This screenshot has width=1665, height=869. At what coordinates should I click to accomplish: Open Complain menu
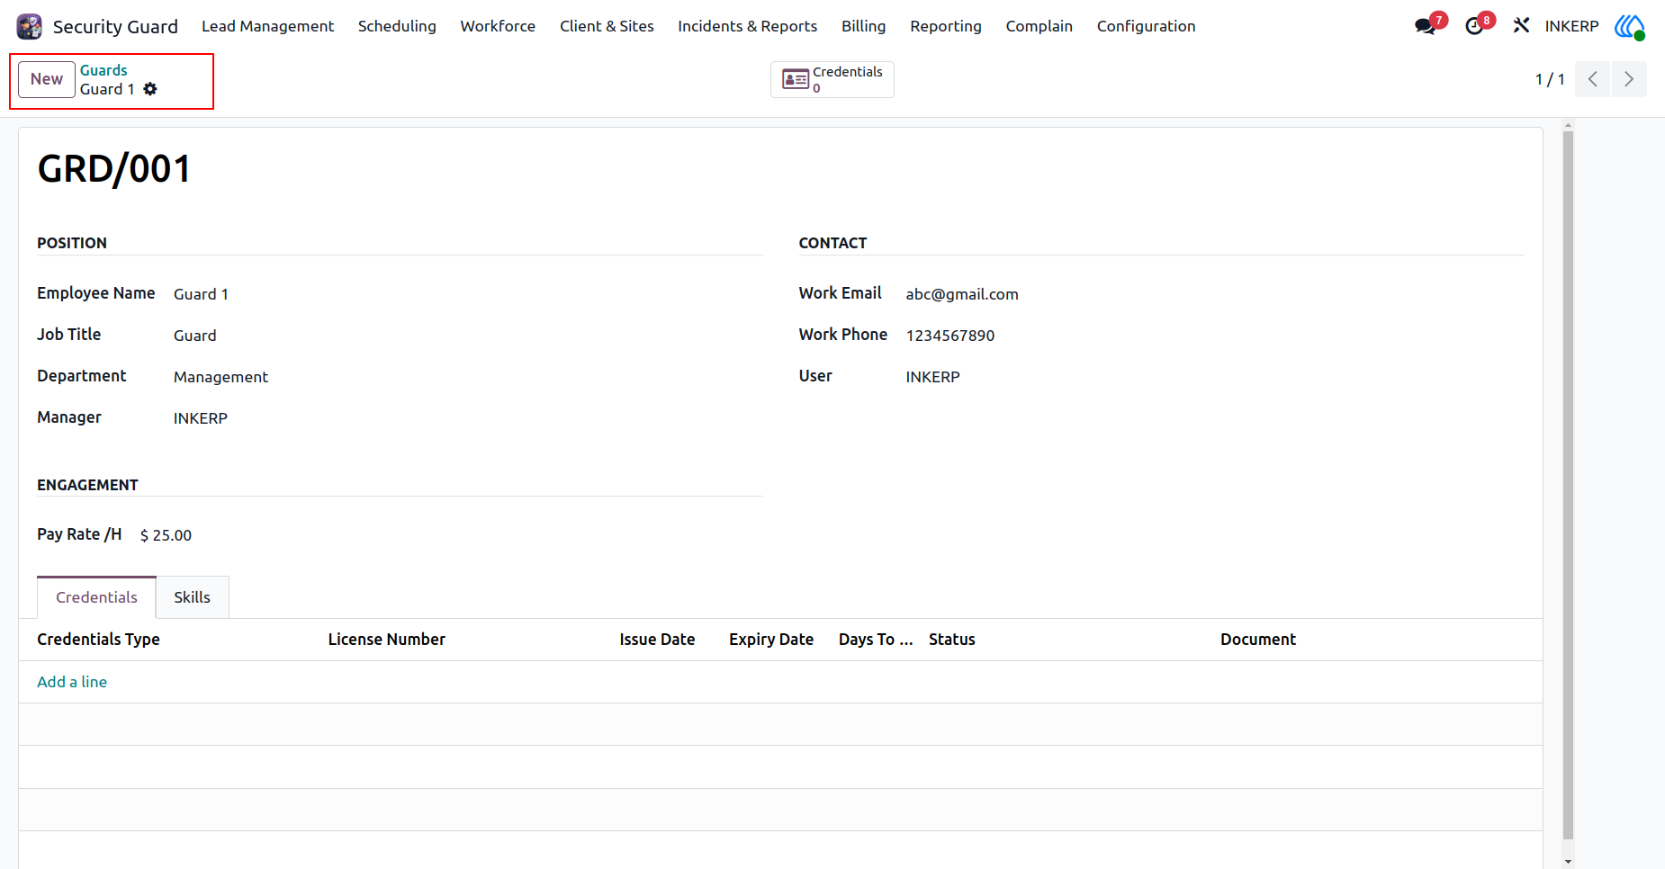click(1039, 26)
